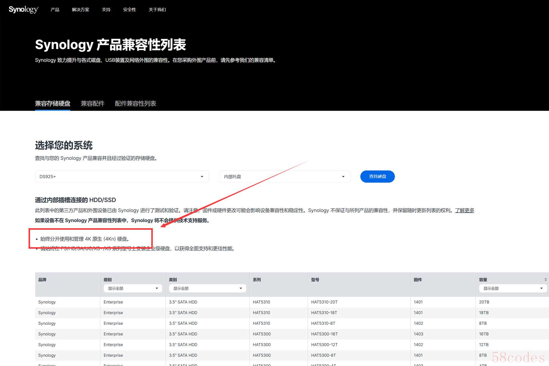Click 3.5" SATA HDD in HAT5310-8T row
This screenshot has height=366, width=549.
point(183,323)
